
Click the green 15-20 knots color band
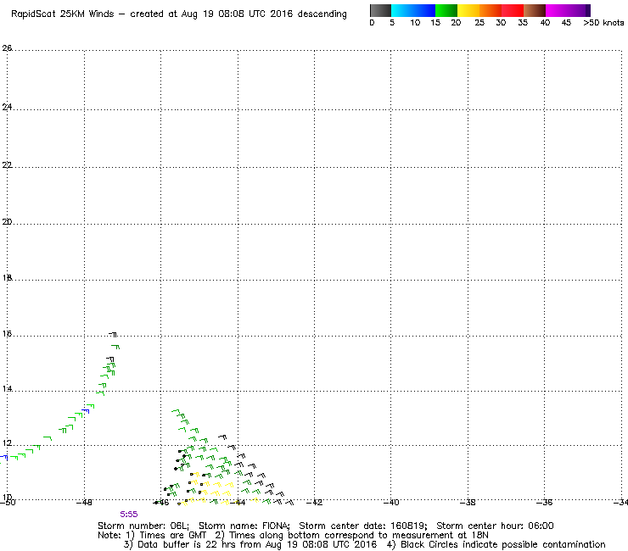[446, 10]
